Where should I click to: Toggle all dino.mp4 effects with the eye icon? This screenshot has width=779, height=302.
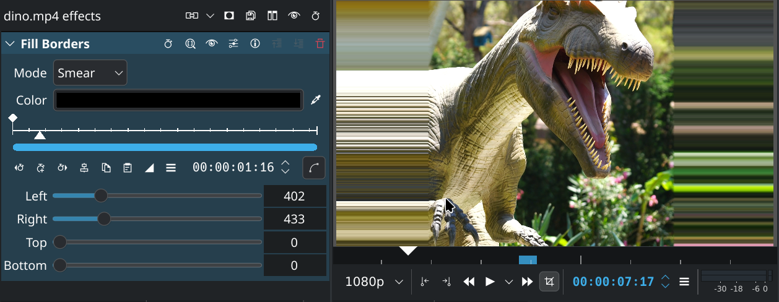[x=294, y=16]
